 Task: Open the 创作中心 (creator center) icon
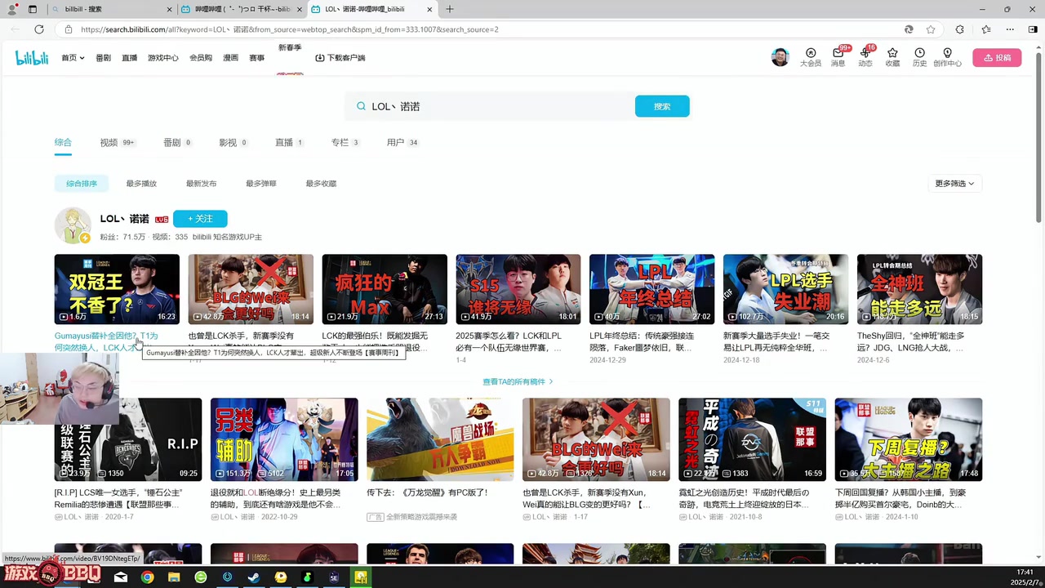[947, 57]
